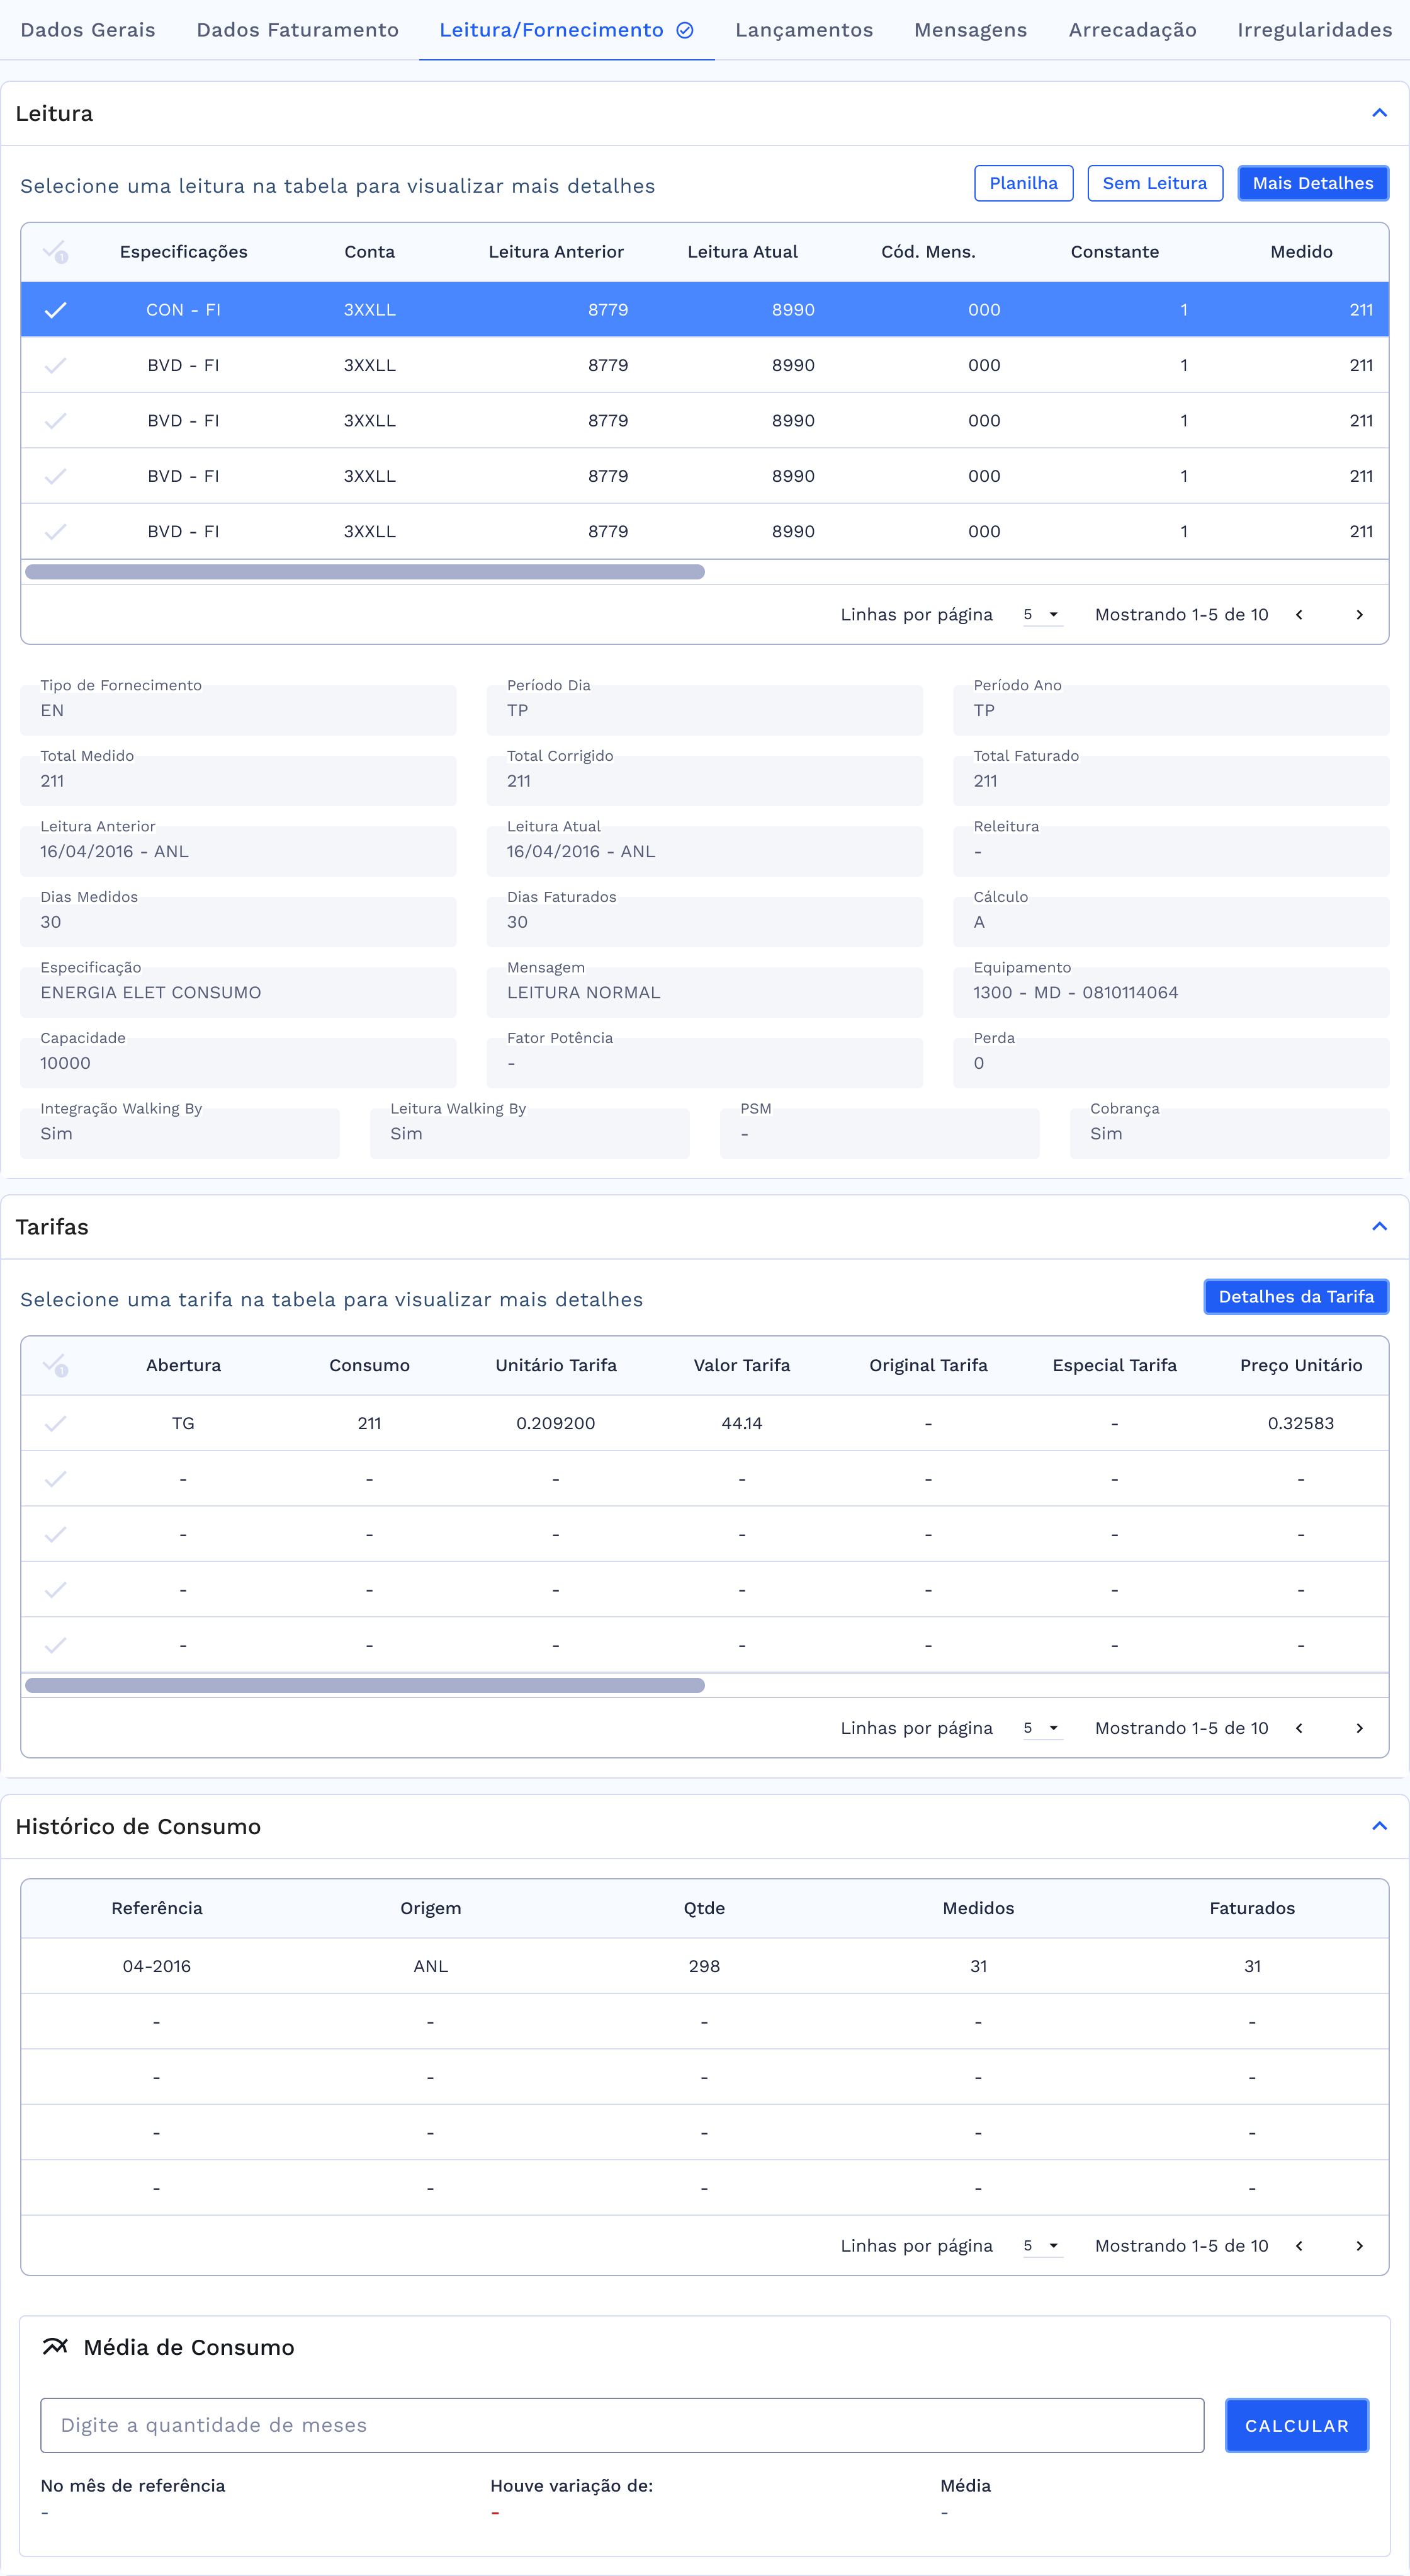
Task: Click the Leitura table horizontal scrollbar
Action: coord(364,572)
